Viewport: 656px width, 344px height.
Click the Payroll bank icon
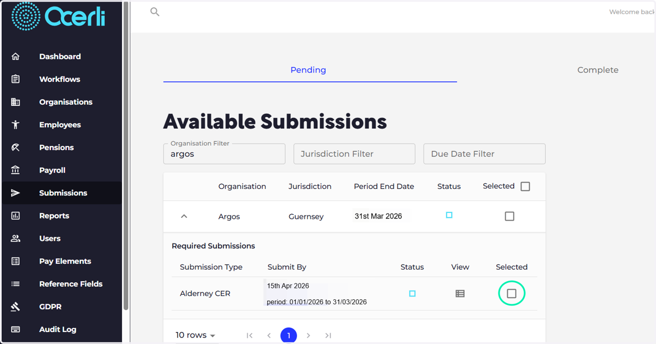click(15, 170)
